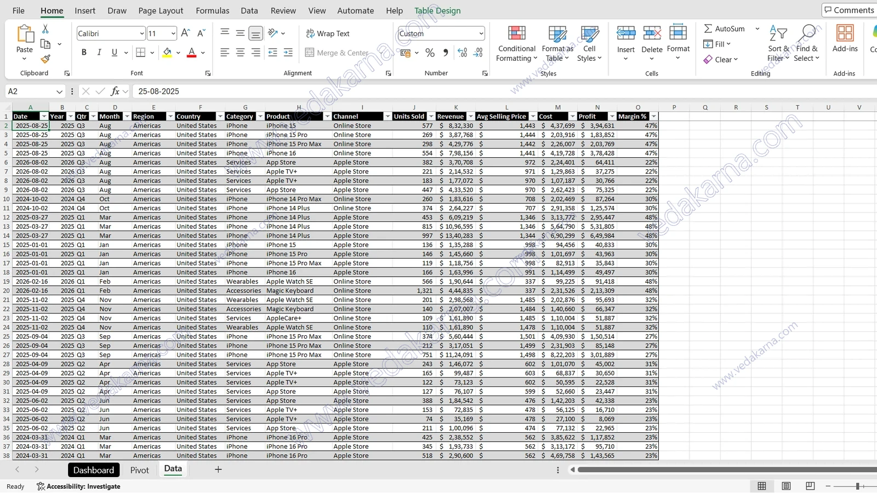Apply Percent Style number format
This screenshot has height=493, width=877.
point(430,53)
